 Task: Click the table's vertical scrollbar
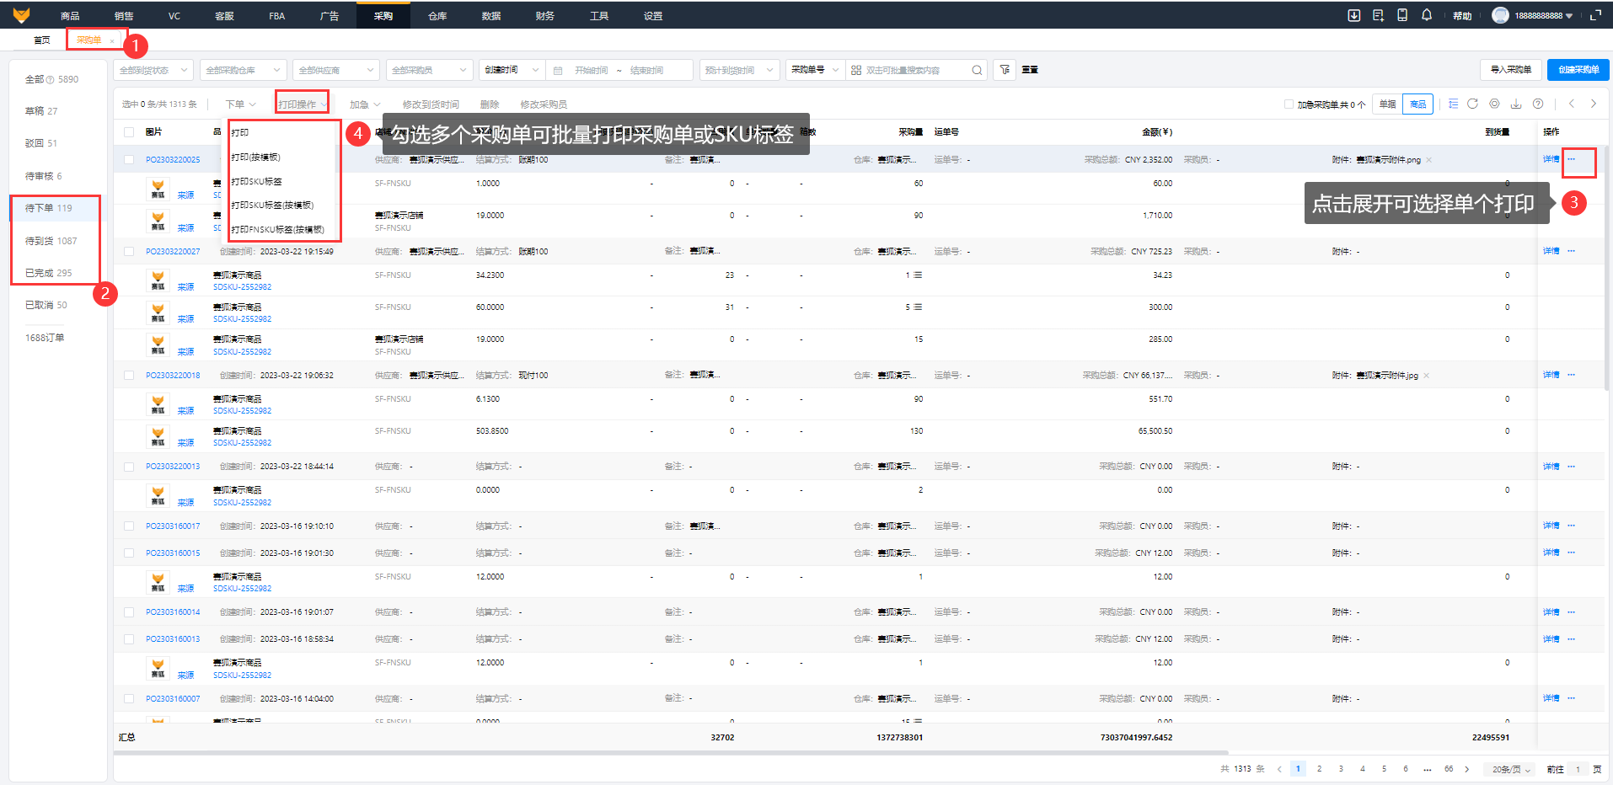point(1606,270)
